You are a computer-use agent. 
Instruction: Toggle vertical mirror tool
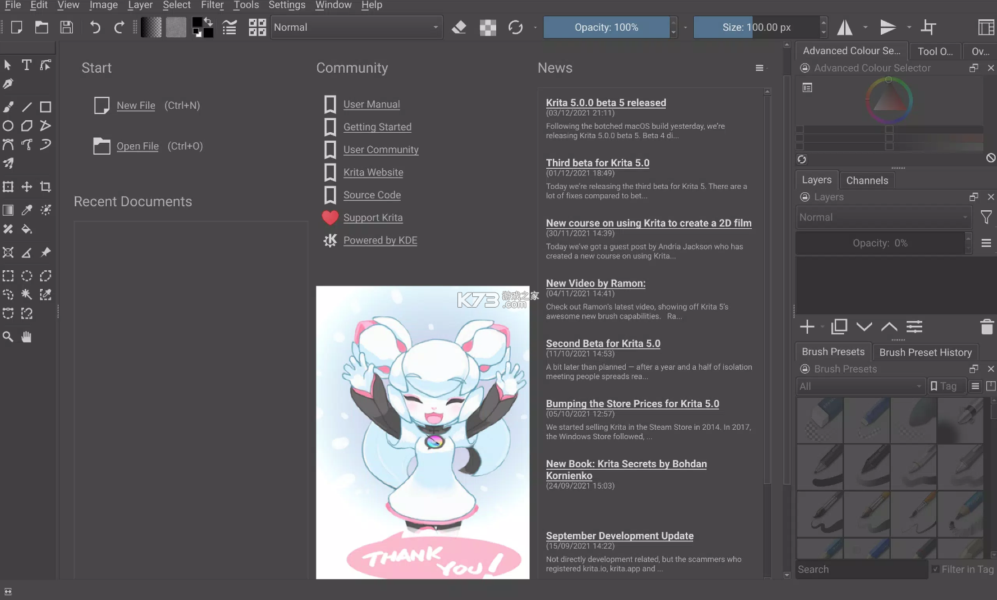click(888, 27)
